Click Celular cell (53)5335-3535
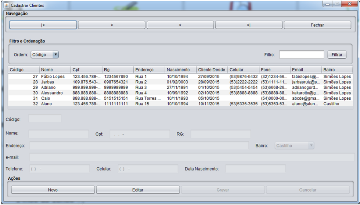360x205 pixels. pos(243,104)
